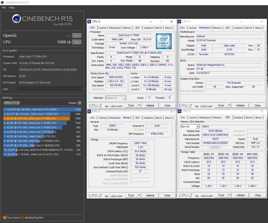Click the Core Speed 5000.00 MHz value
Image resolution: width=268 pixels, height=223 pixels.
[x=116, y=77]
